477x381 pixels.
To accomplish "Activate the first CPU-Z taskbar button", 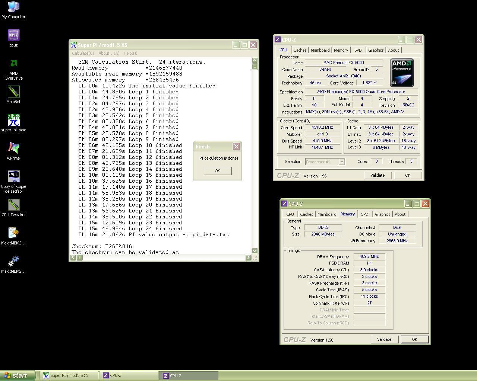I will tap(129, 376).
